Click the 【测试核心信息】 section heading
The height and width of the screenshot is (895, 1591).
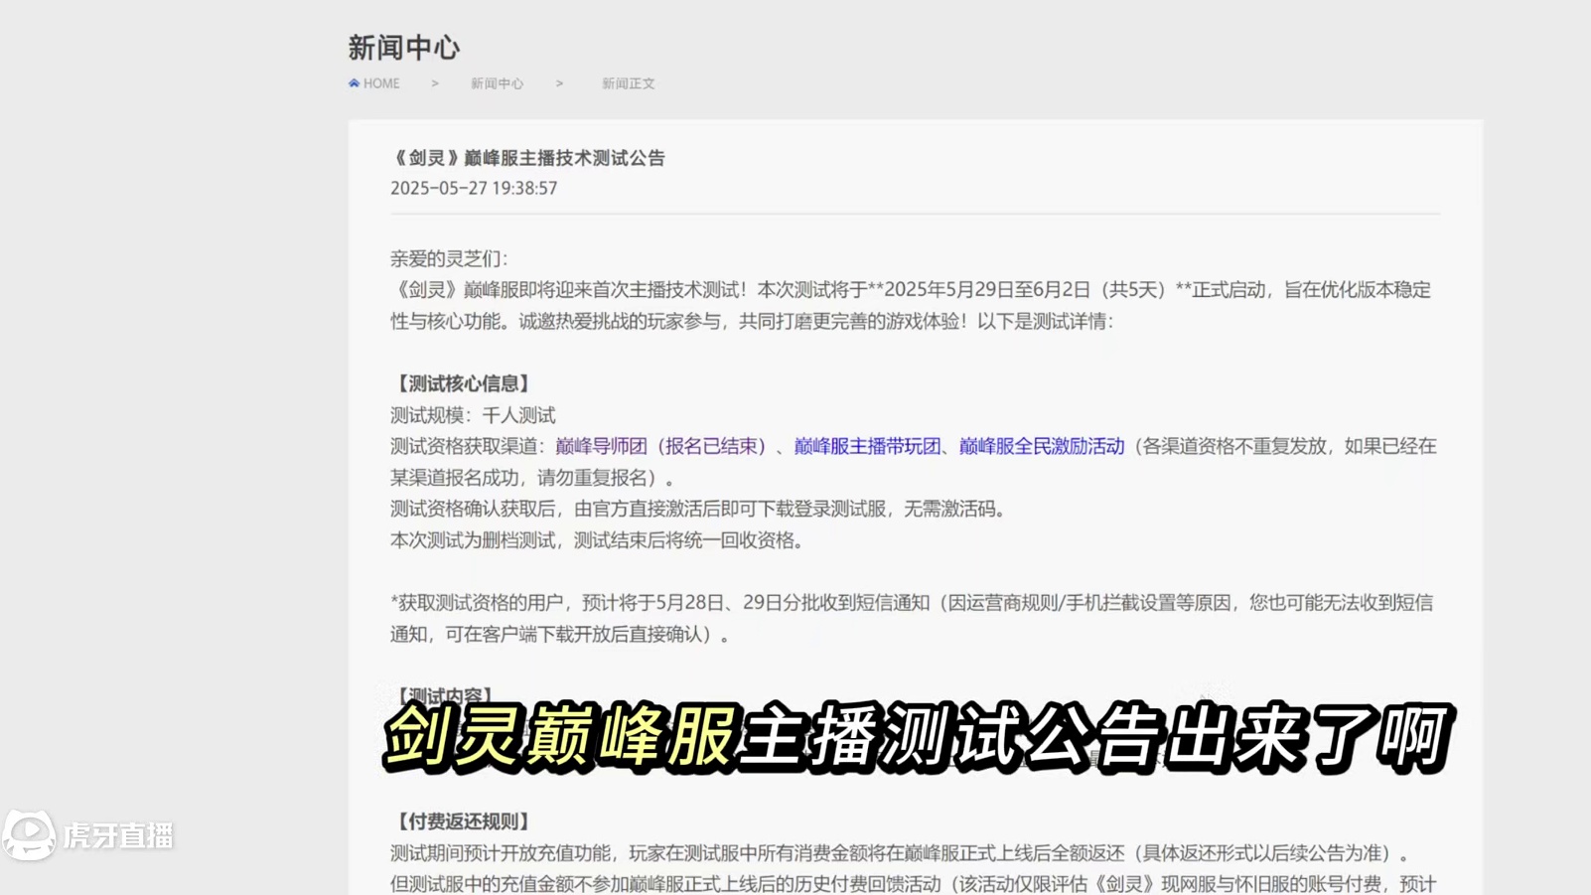[461, 382]
